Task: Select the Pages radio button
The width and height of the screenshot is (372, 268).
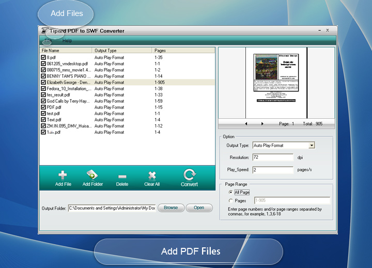Action: (x=230, y=201)
